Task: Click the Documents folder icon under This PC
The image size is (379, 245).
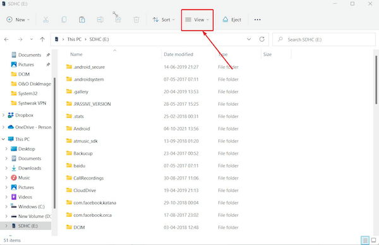Action: pyautogui.click(x=14, y=159)
